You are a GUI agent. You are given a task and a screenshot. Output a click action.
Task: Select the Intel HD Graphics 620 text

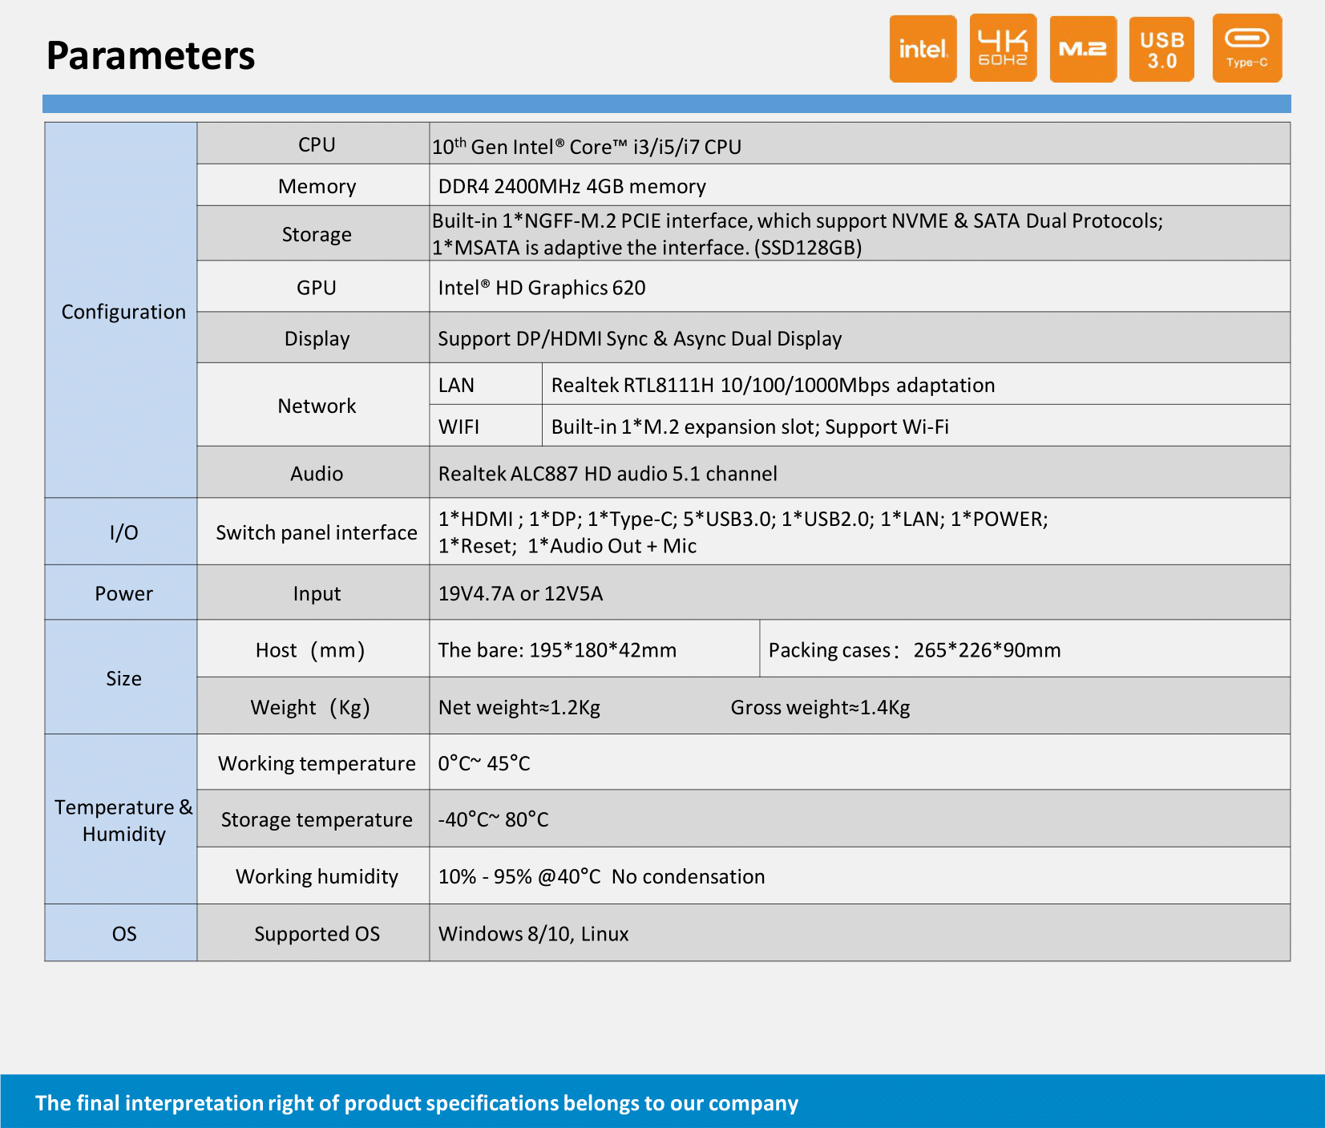click(x=541, y=288)
